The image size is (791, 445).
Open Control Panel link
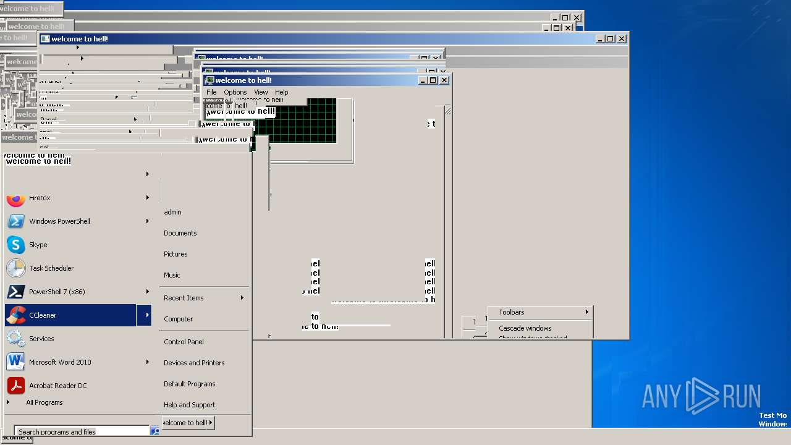click(x=184, y=342)
